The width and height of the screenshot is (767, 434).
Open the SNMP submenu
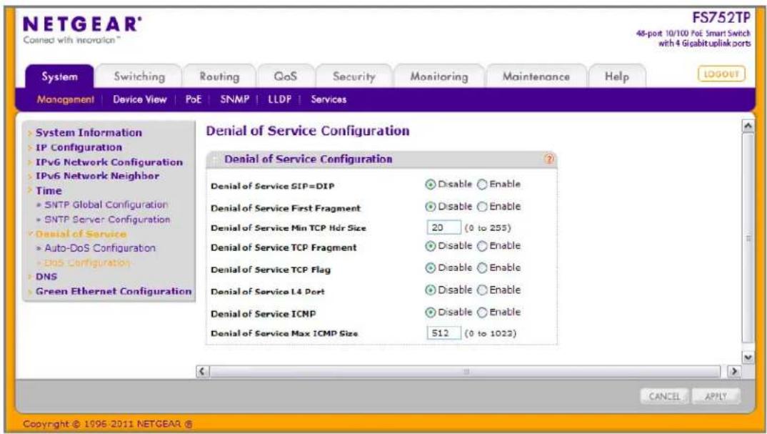click(x=235, y=99)
